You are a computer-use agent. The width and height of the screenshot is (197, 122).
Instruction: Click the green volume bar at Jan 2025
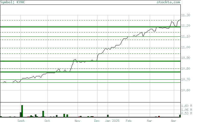[x=108, y=116]
